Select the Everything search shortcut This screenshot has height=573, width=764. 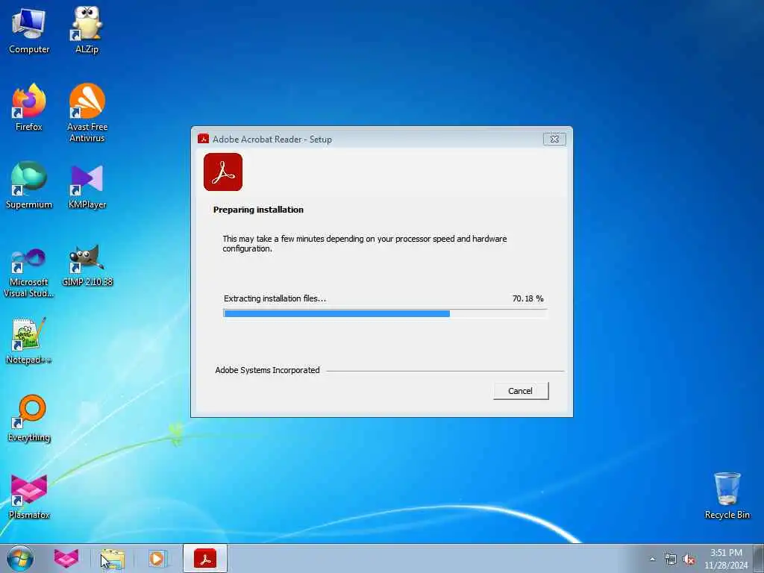pyautogui.click(x=29, y=418)
